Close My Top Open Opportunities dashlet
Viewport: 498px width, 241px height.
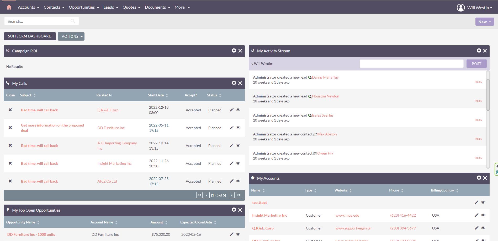coord(240,210)
